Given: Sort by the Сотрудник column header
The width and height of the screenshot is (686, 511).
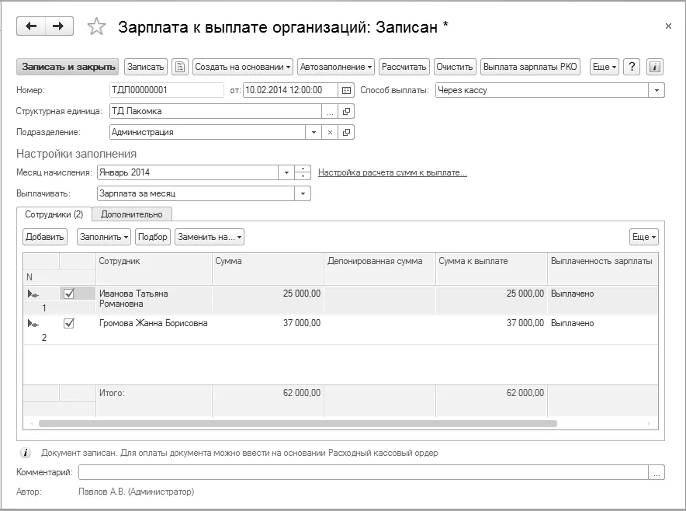Looking at the screenshot, I should click(x=154, y=269).
